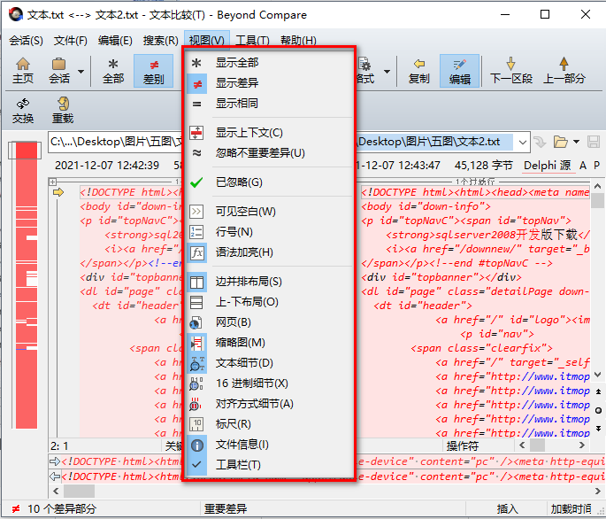Select 上-下布局(O) over-under layout
This screenshot has width=606, height=519.
[x=269, y=302]
